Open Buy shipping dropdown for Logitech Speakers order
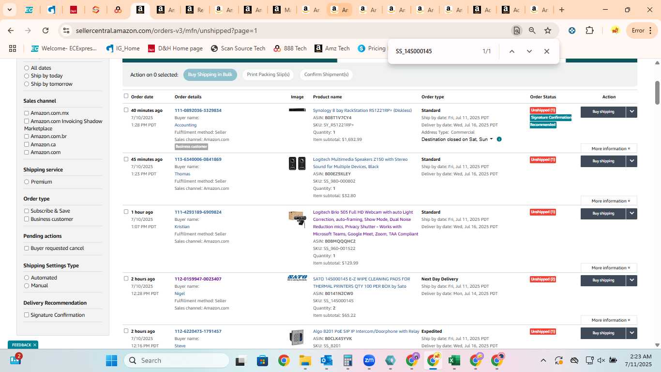661x372 pixels. (631, 161)
